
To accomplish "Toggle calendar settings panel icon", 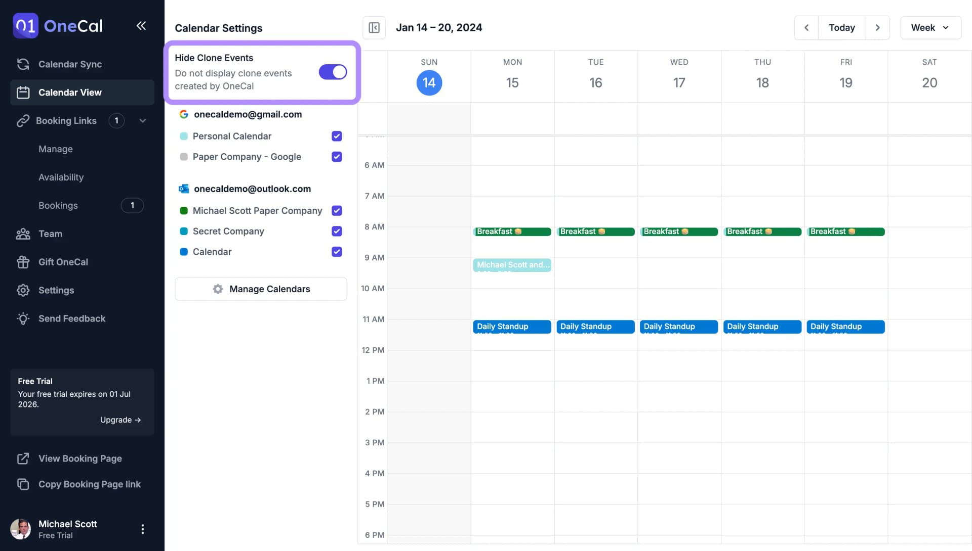I will [x=374, y=28].
